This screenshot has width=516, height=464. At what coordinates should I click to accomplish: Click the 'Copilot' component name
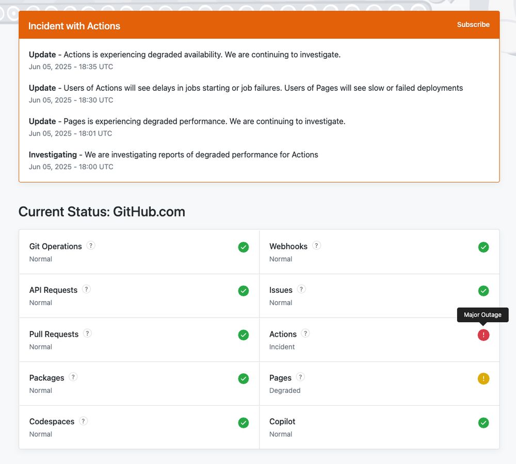click(282, 422)
